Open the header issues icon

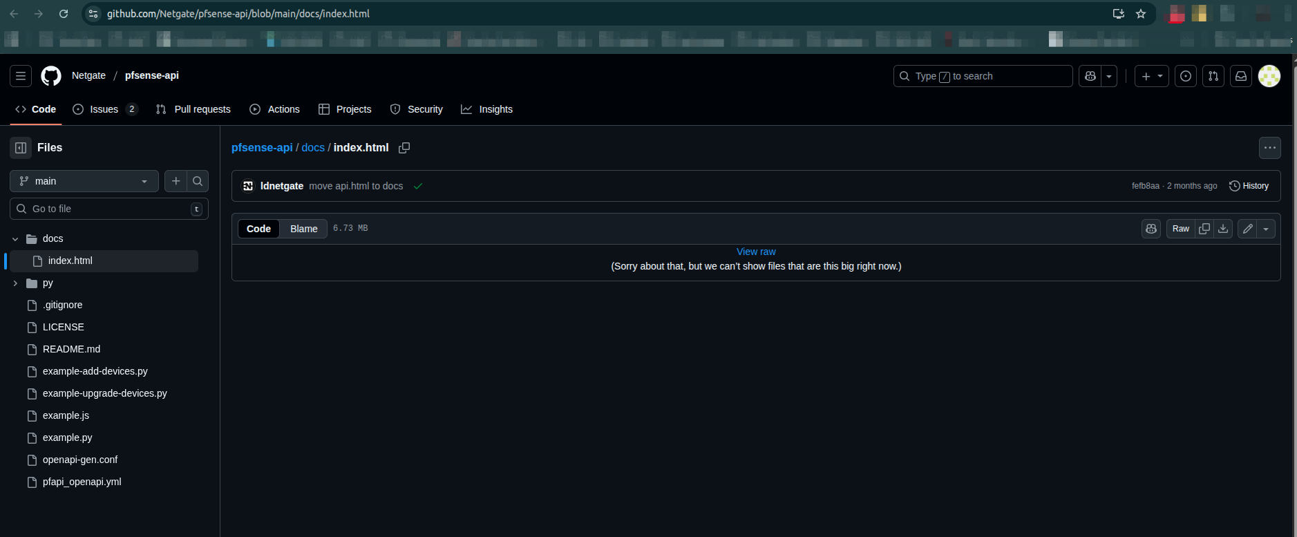pos(1186,76)
